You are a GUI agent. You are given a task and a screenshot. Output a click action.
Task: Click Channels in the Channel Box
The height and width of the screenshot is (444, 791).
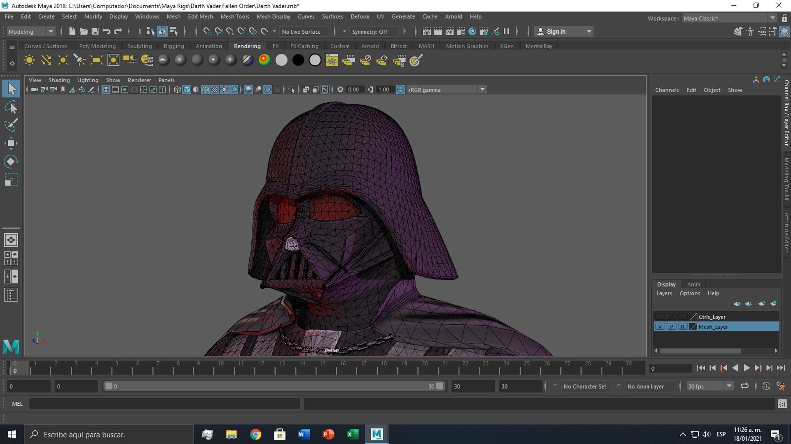(x=667, y=90)
